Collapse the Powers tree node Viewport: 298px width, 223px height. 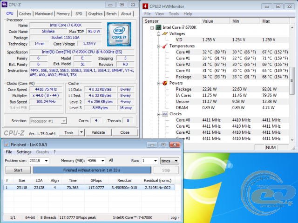click(x=158, y=84)
